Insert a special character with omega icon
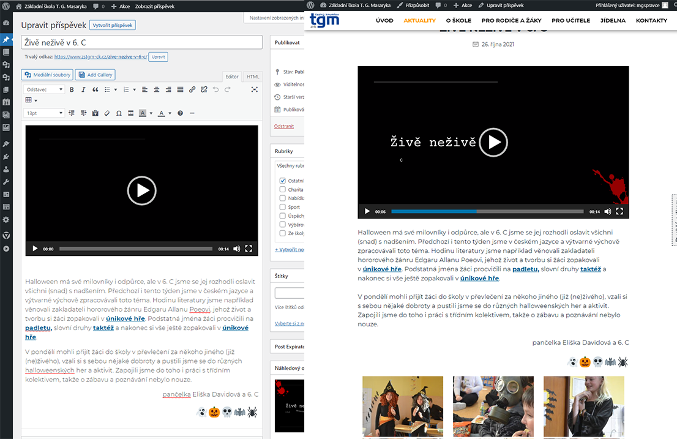The width and height of the screenshot is (677, 439). click(119, 113)
